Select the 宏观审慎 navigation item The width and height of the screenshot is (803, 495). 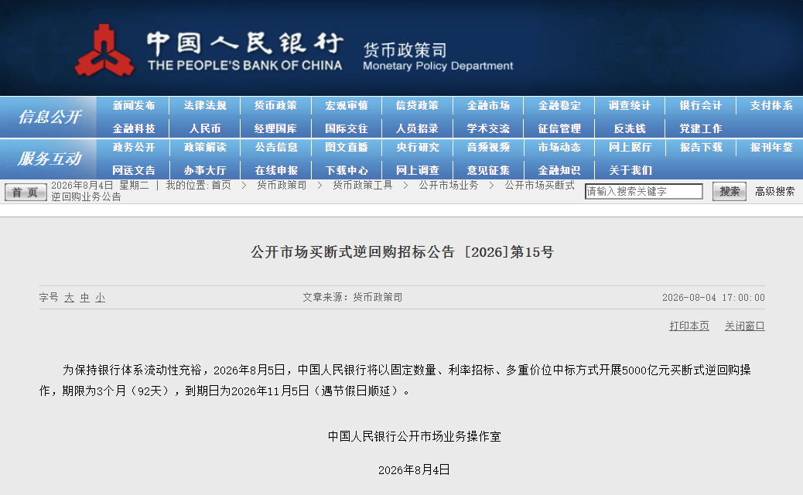tap(347, 105)
